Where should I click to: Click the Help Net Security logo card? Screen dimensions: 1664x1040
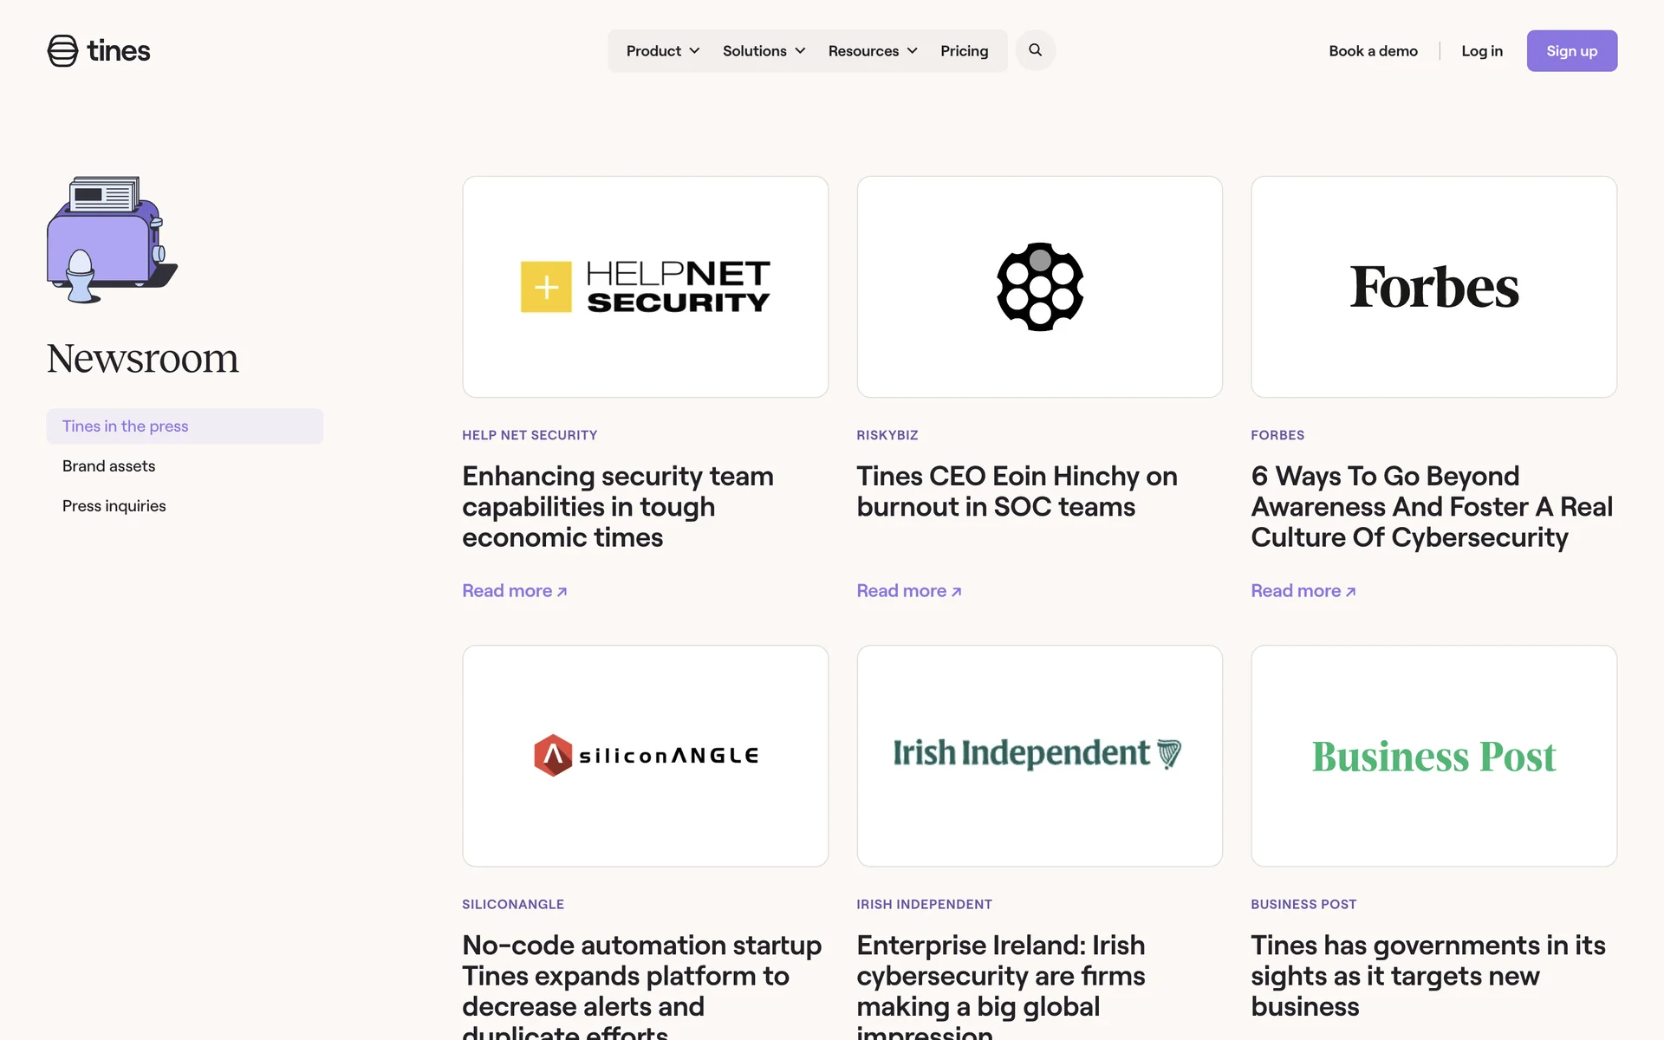(x=645, y=287)
